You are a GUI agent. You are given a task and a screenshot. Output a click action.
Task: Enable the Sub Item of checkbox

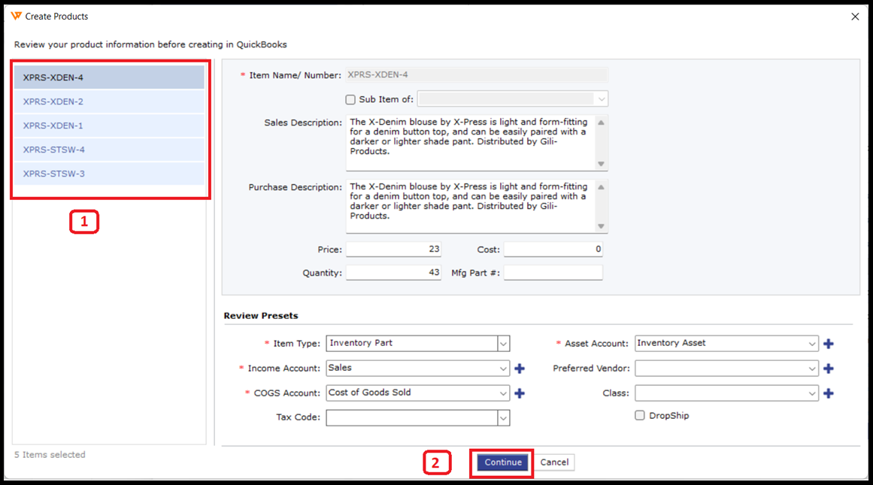click(350, 99)
